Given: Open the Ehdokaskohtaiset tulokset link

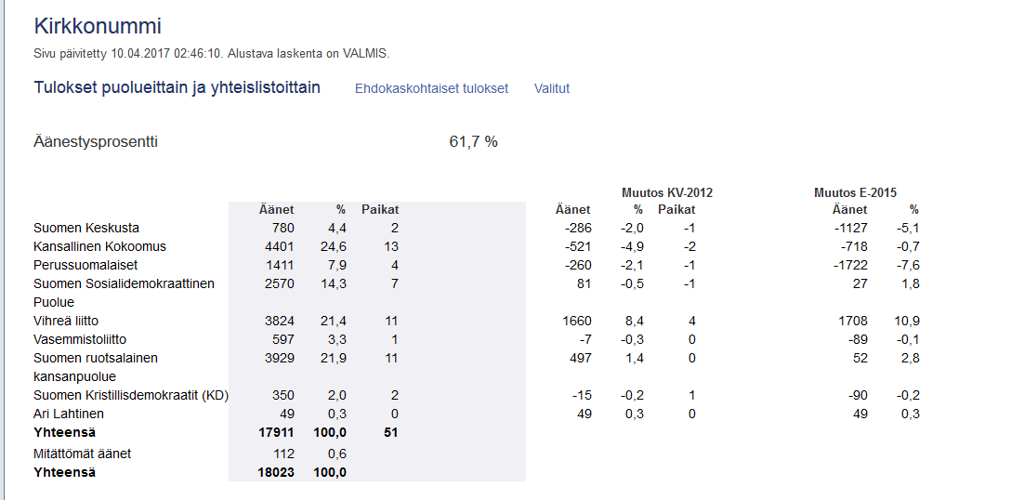Looking at the screenshot, I should coord(431,88).
